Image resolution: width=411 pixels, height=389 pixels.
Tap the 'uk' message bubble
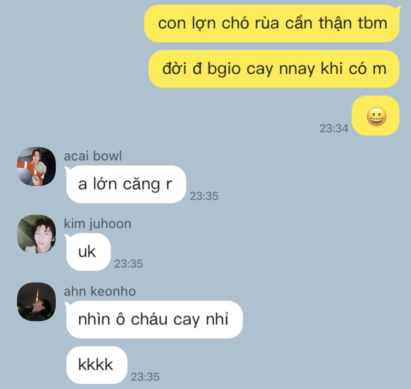[88, 252]
